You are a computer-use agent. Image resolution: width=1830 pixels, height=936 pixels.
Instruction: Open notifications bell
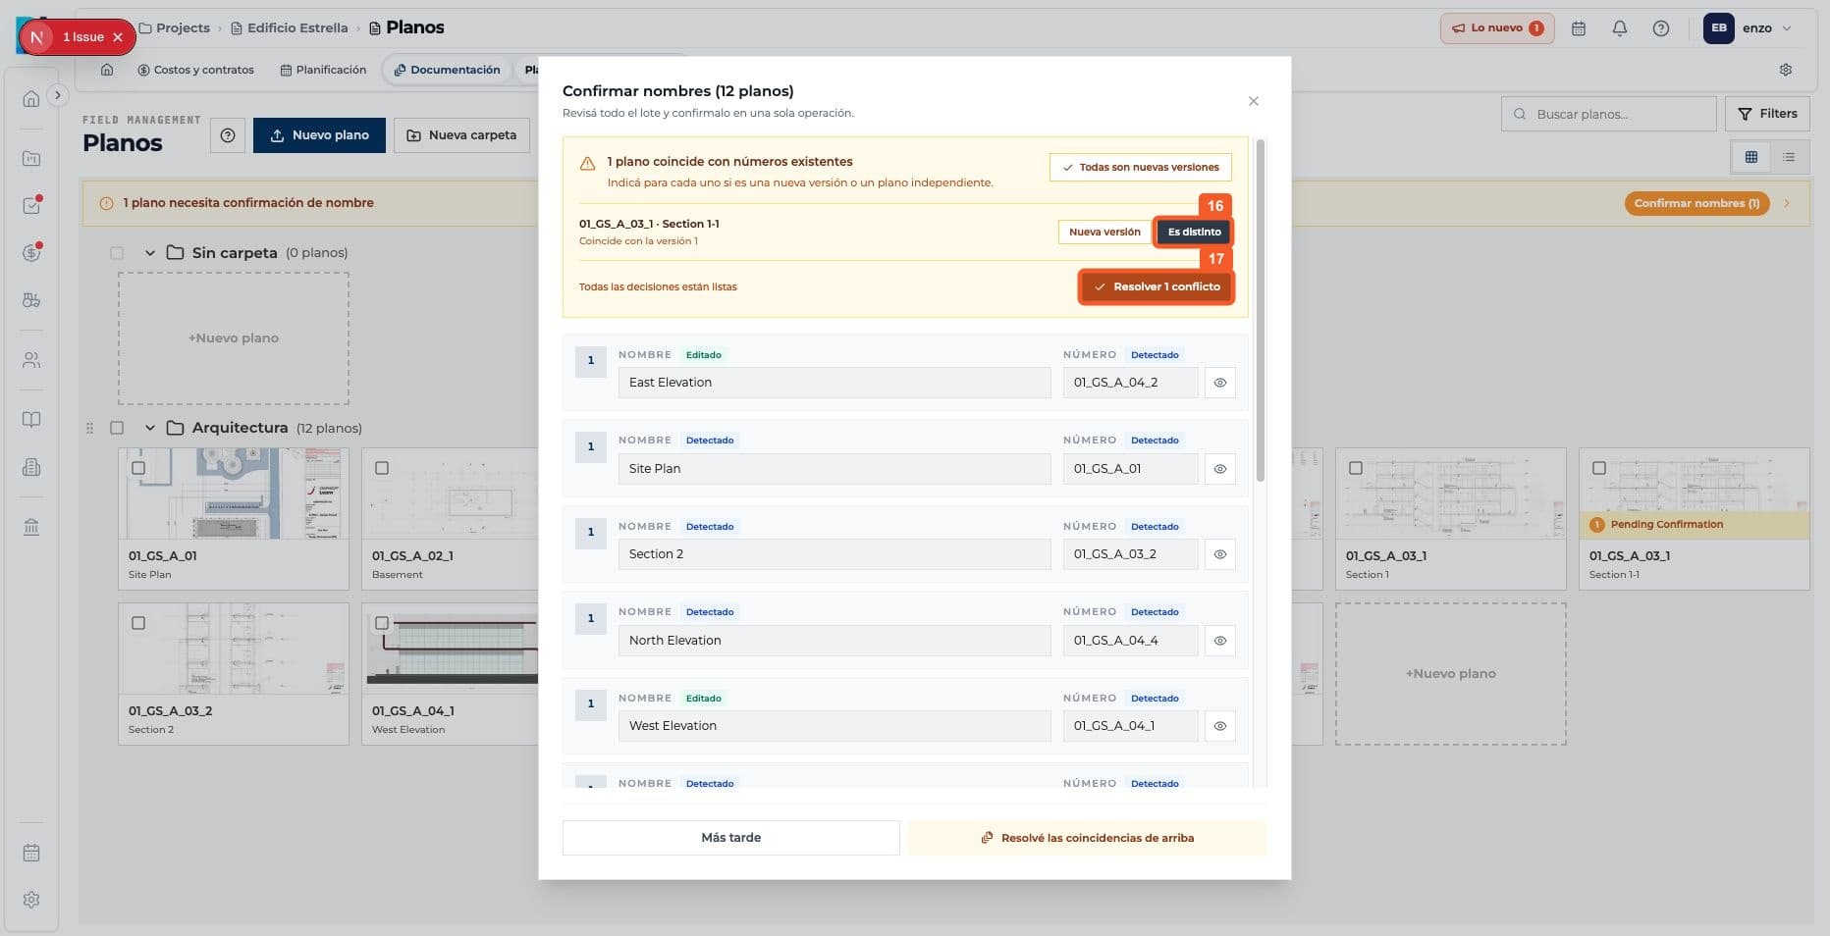[x=1620, y=28]
